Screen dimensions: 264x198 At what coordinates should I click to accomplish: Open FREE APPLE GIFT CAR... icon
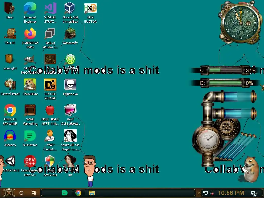pos(50,110)
